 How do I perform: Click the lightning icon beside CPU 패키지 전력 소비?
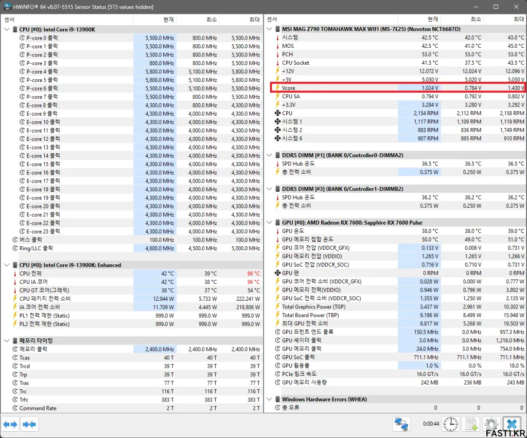[x=15, y=298]
